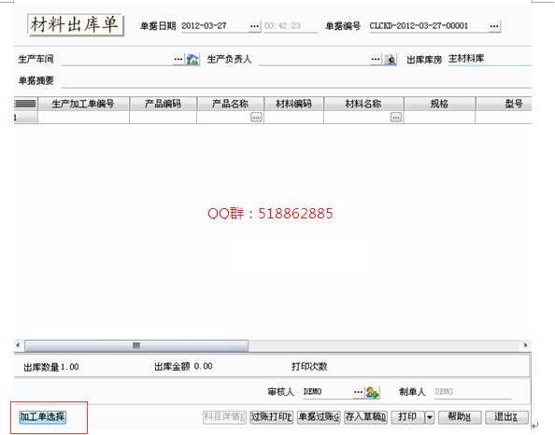Click the 材料编码 cell in row 1
This screenshot has height=435, width=555.
pyautogui.click(x=293, y=118)
